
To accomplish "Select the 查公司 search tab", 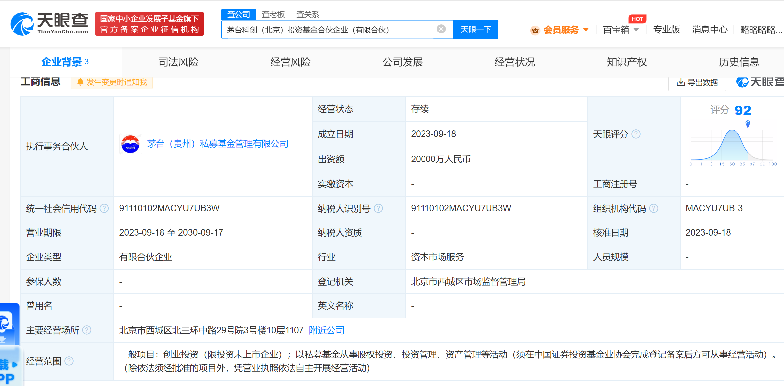I will pyautogui.click(x=238, y=14).
